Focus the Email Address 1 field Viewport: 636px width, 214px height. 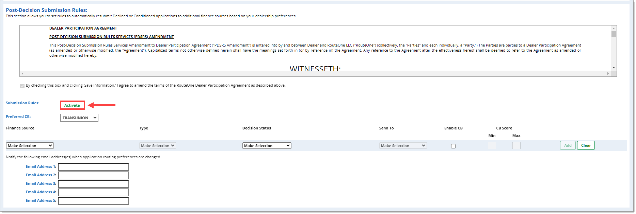click(93, 167)
